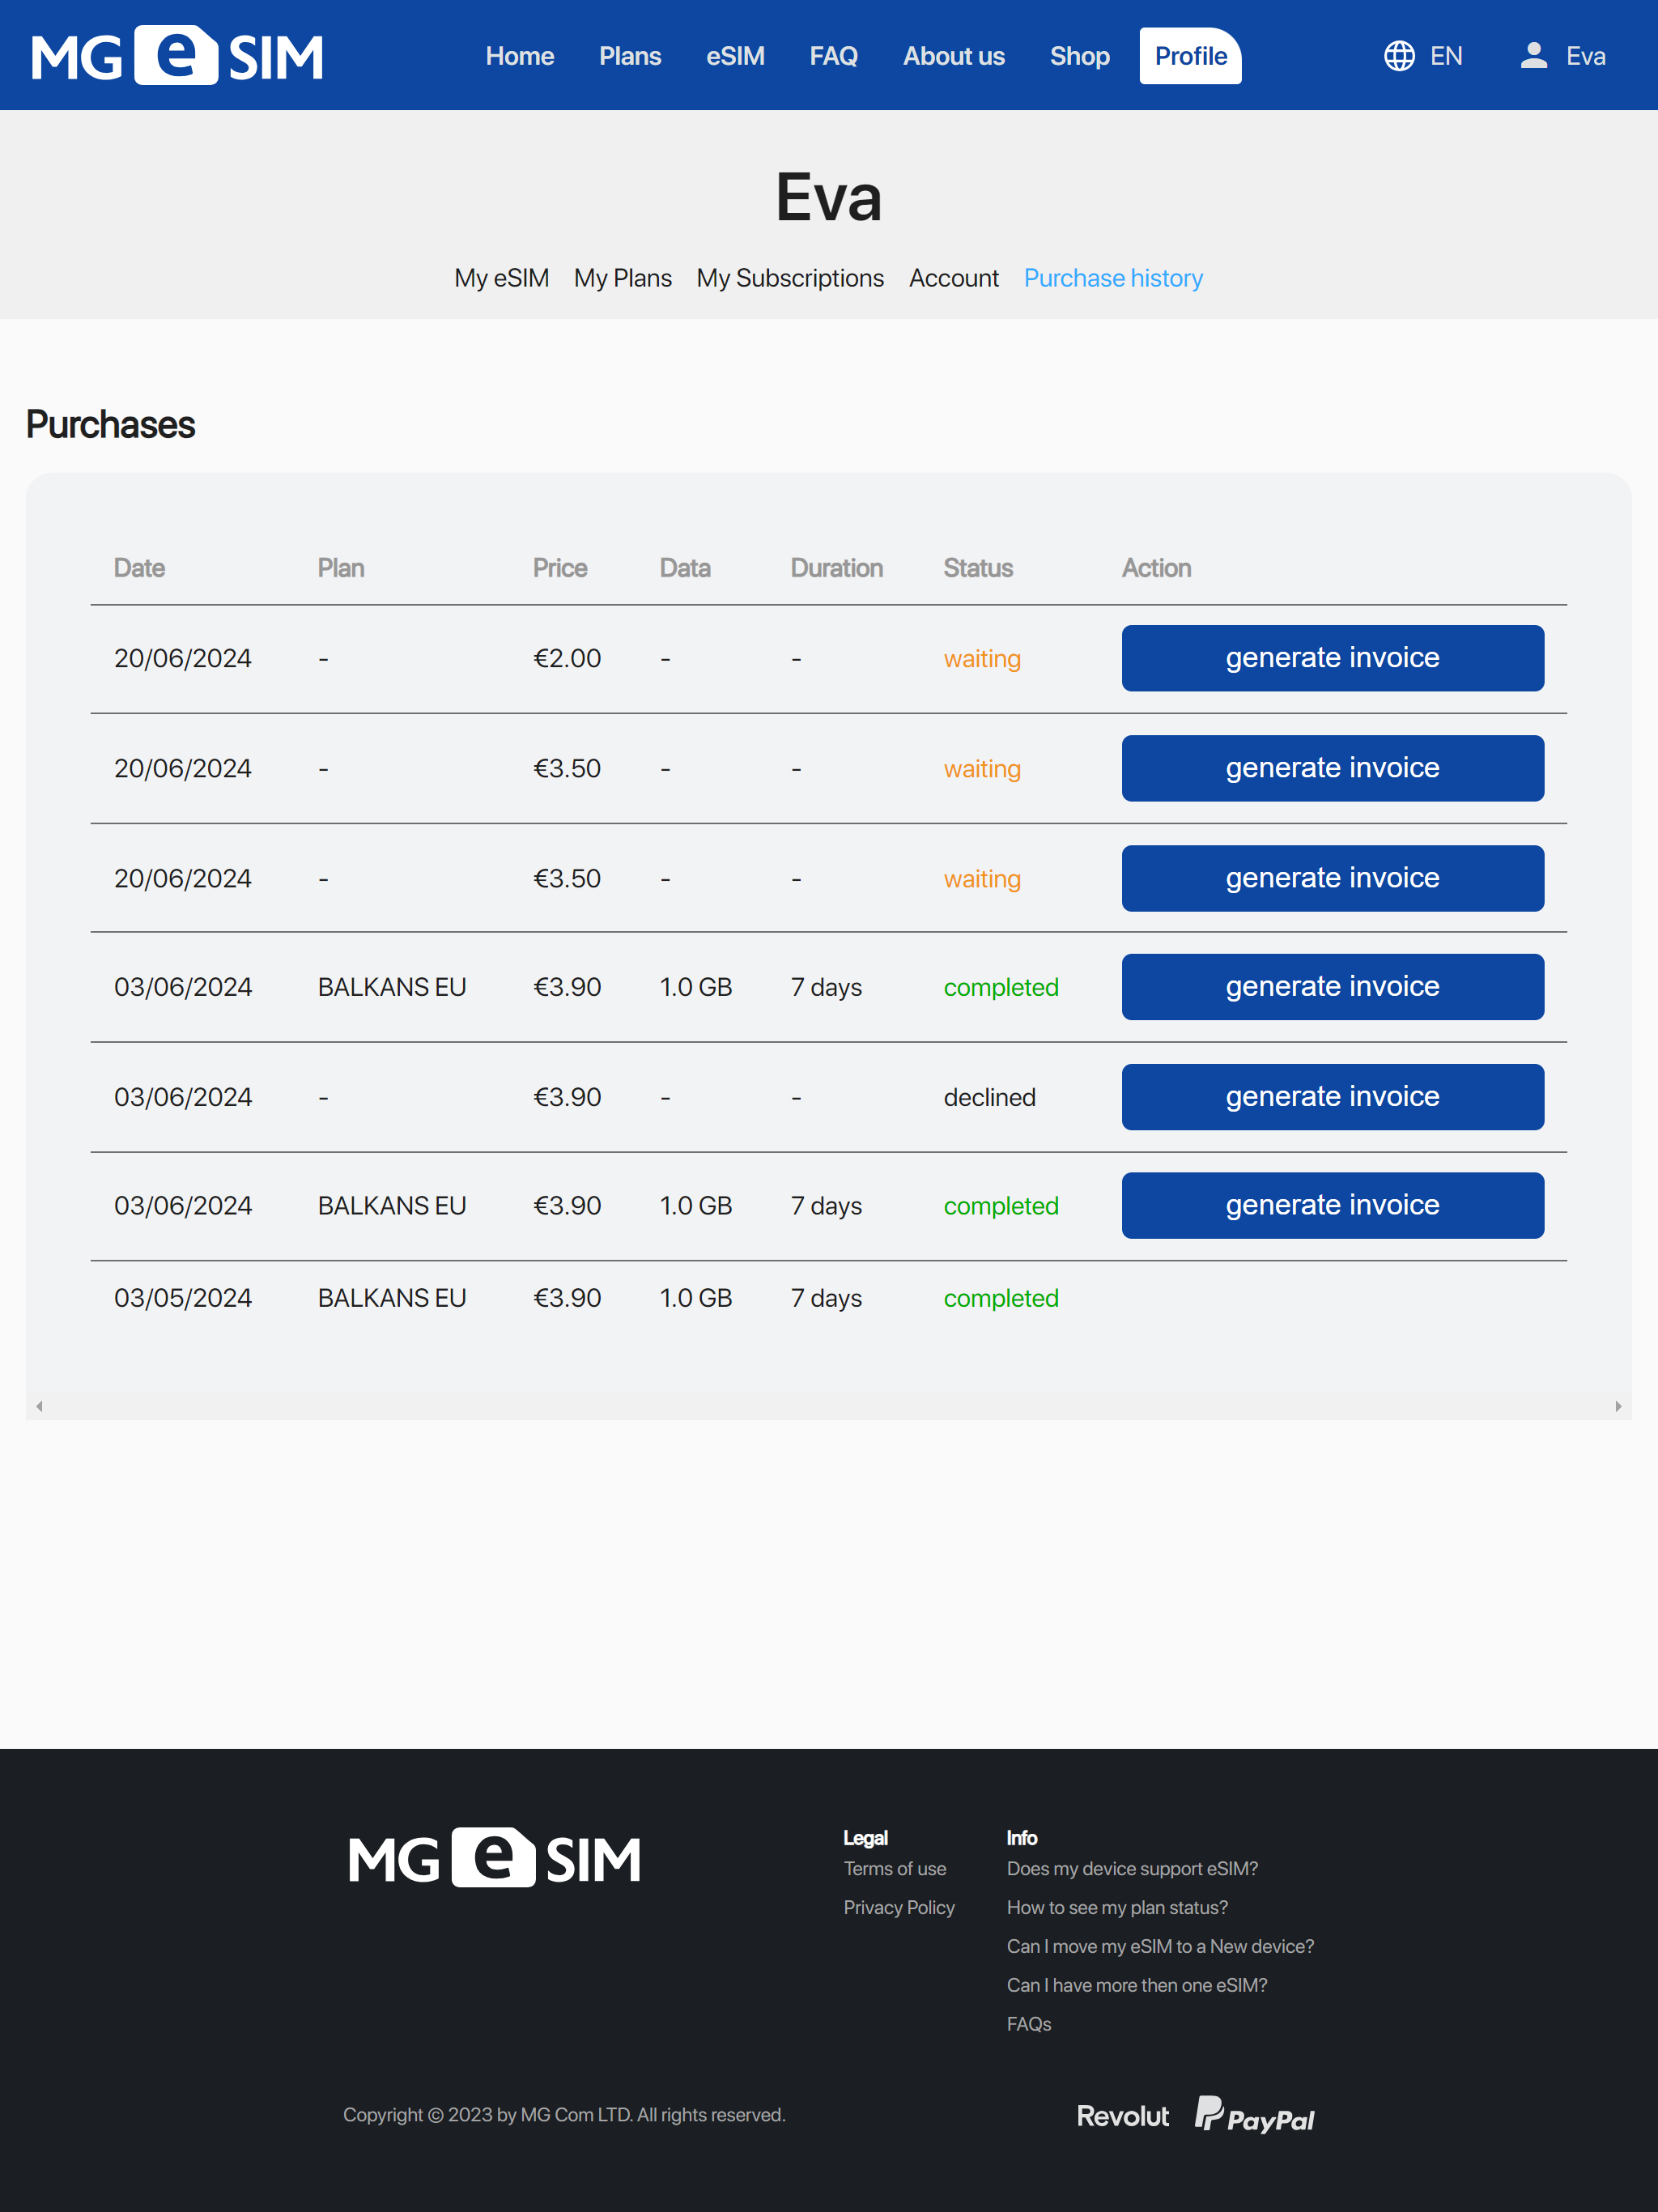Click the Data column header
The width and height of the screenshot is (1658, 2212).
tap(685, 568)
